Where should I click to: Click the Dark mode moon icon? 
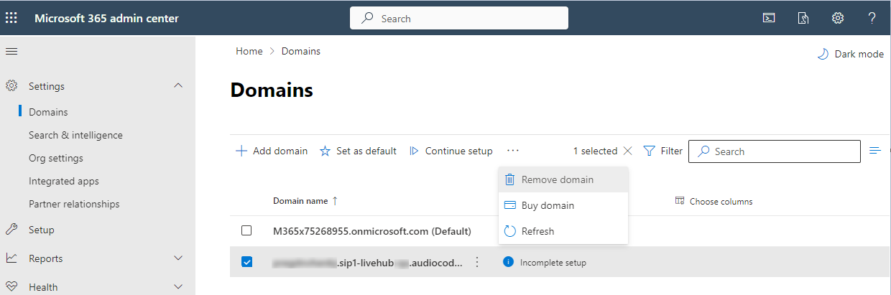823,54
